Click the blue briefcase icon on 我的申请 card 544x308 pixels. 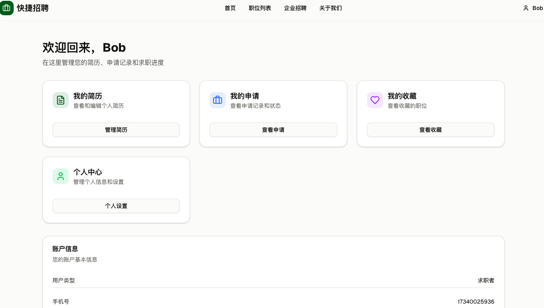[218, 100]
